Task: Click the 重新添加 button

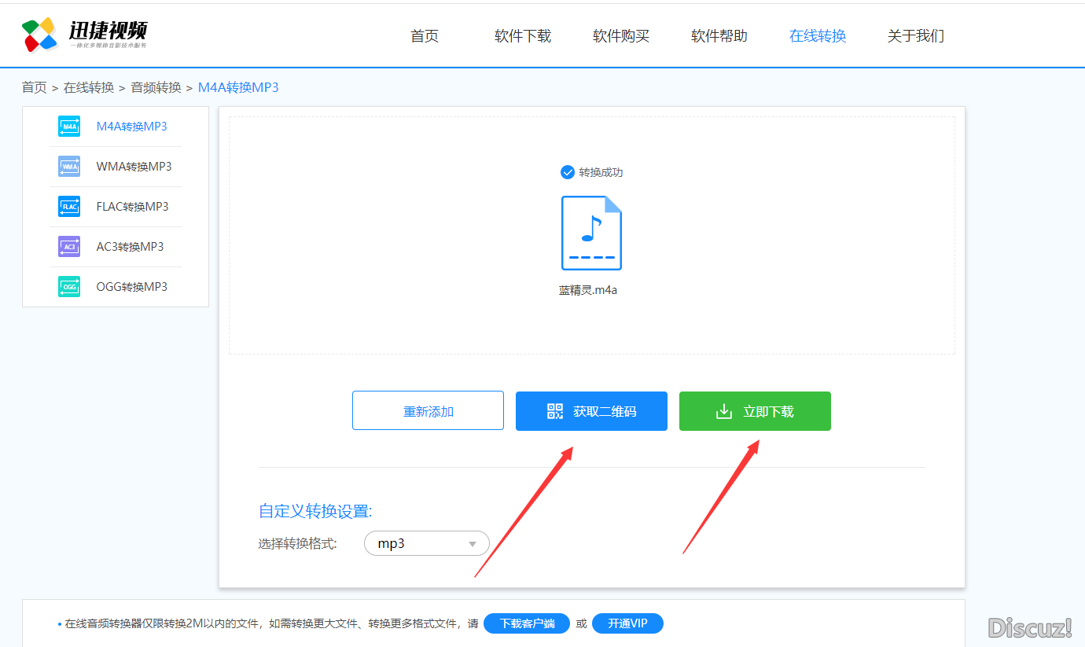Action: 428,410
